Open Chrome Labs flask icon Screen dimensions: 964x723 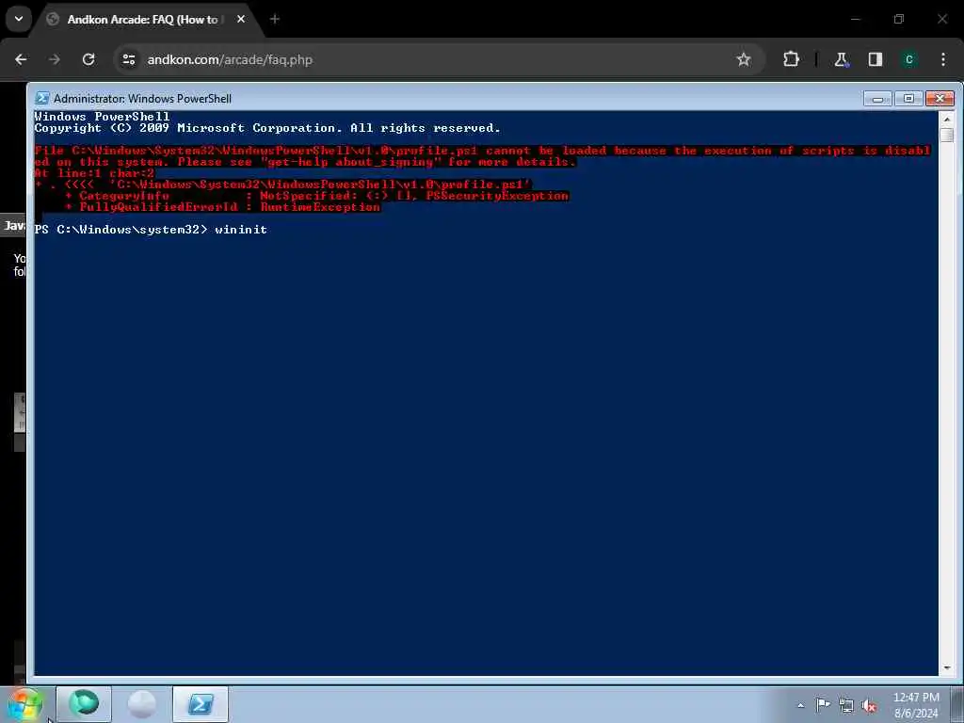[841, 59]
